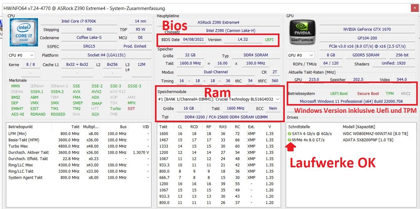Open the CPU #0 selector dropdown
Viewport: 420px width, 209px height.
[21, 55]
